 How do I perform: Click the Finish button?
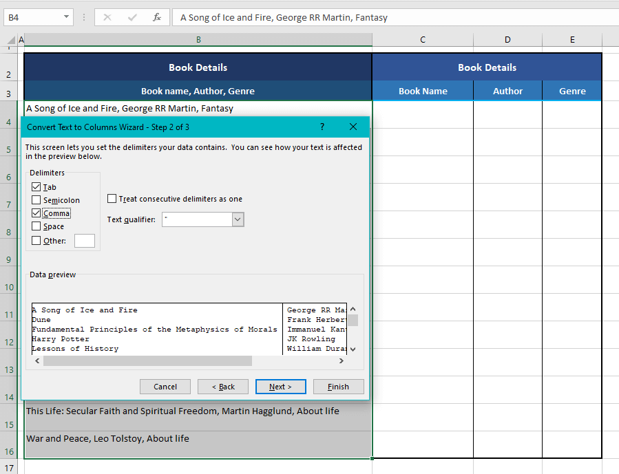[x=338, y=386]
